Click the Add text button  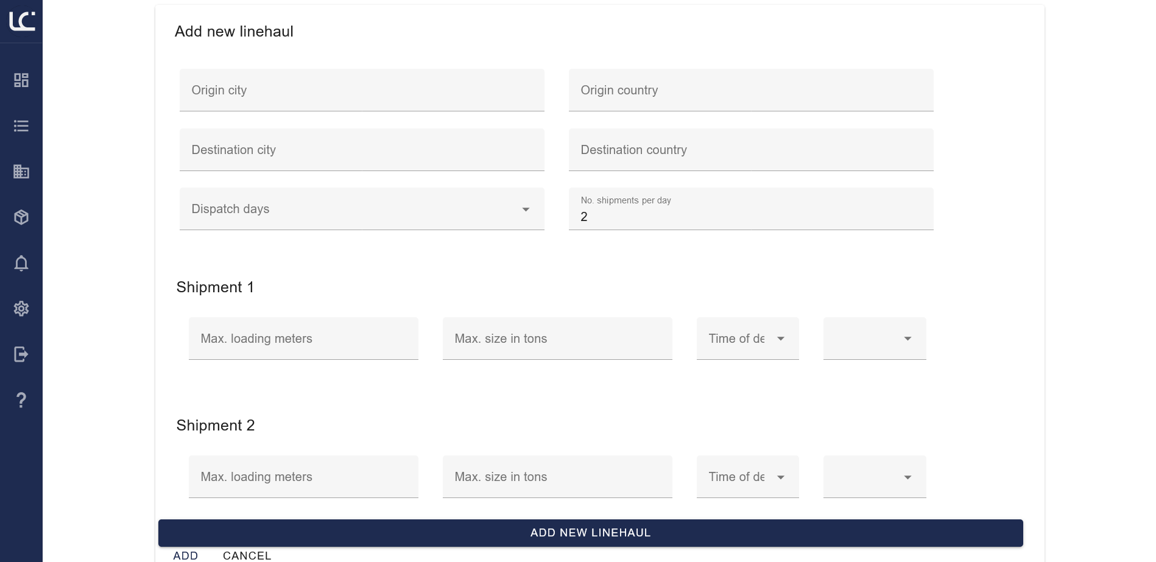click(185, 555)
